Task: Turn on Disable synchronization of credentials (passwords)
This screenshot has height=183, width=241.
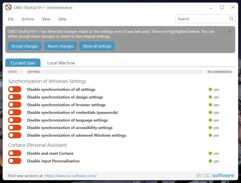Action: (x=15, y=112)
